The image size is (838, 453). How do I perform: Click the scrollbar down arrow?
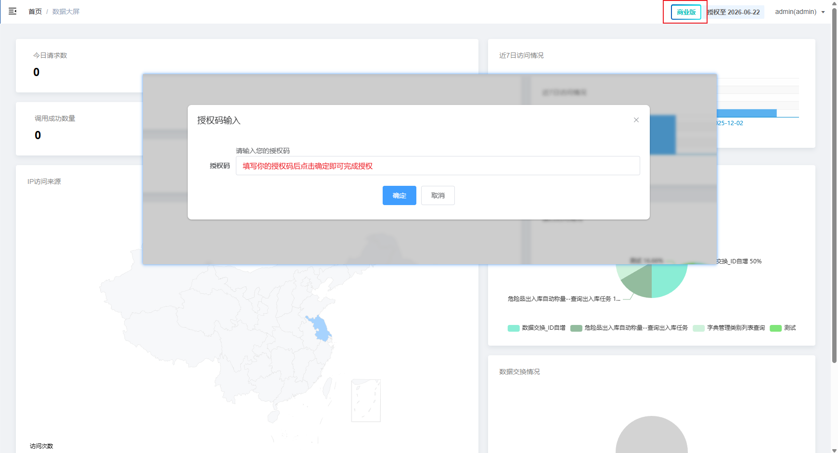[834, 450]
